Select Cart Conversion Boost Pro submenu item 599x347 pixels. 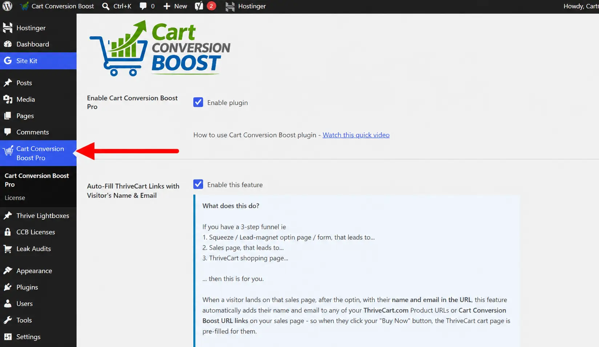[36, 180]
